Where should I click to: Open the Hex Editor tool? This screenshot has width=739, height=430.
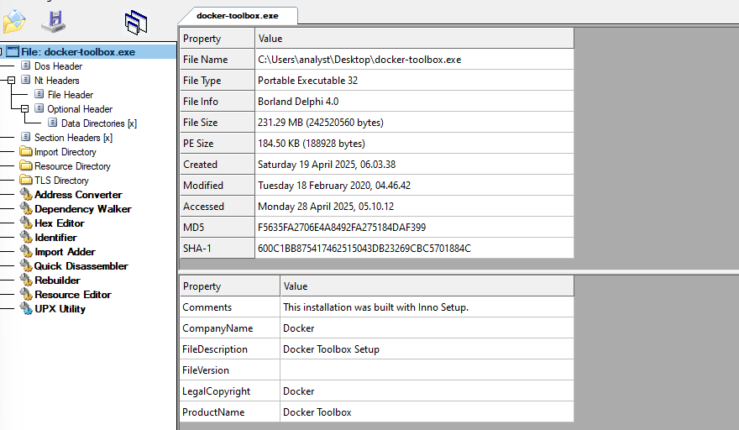click(x=59, y=223)
